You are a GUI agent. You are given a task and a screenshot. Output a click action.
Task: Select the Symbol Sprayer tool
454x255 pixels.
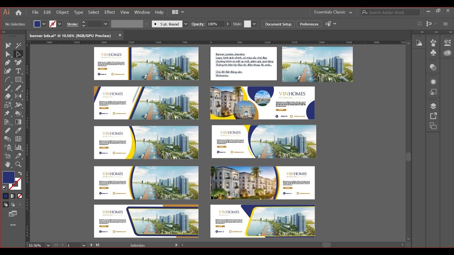pos(8,147)
